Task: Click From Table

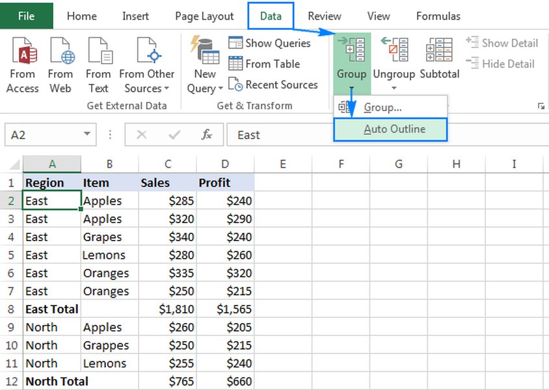Action: point(264,64)
